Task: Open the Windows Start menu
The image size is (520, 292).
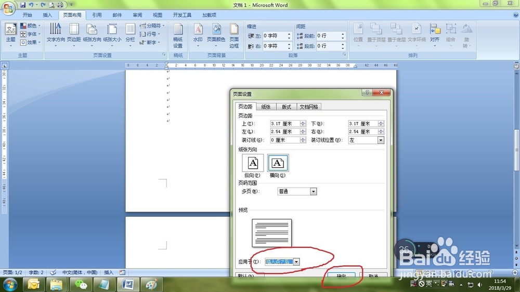Action: click(x=9, y=284)
